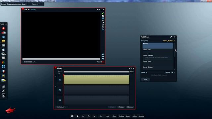Toggle the V1 track label in timeline
The image size is (212, 119).
pos(60,80)
